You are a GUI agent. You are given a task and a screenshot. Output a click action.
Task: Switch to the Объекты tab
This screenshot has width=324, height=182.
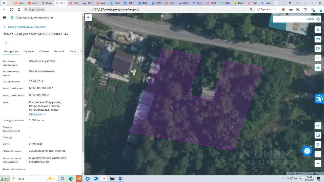point(44,51)
